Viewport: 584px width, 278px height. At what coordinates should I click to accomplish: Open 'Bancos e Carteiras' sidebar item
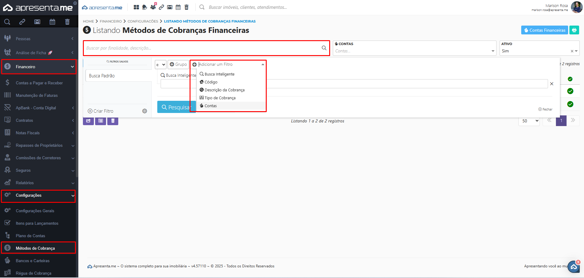tap(33, 261)
